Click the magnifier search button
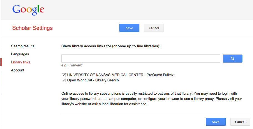253x129 pixels. 232,59
